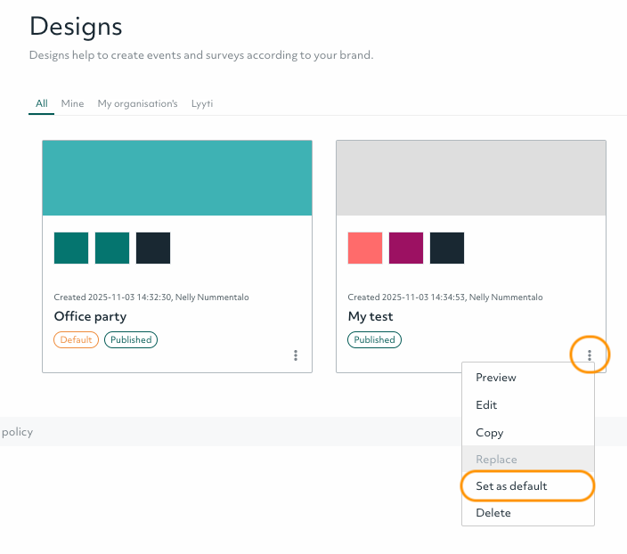Click the My test design title

[370, 316]
